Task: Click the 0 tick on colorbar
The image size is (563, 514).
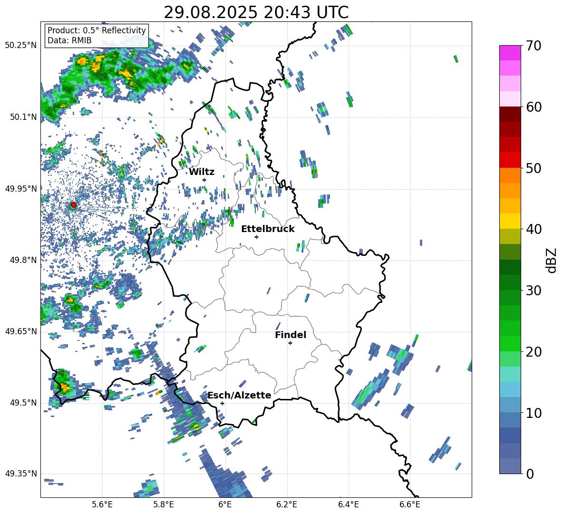Action: pos(530,474)
